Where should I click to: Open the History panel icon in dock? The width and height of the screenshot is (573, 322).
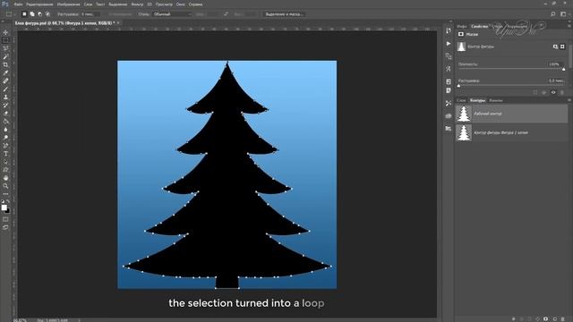(x=449, y=31)
